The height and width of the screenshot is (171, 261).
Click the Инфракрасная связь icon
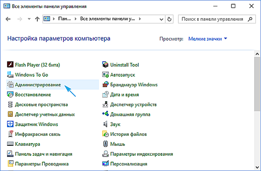[x=10, y=134]
